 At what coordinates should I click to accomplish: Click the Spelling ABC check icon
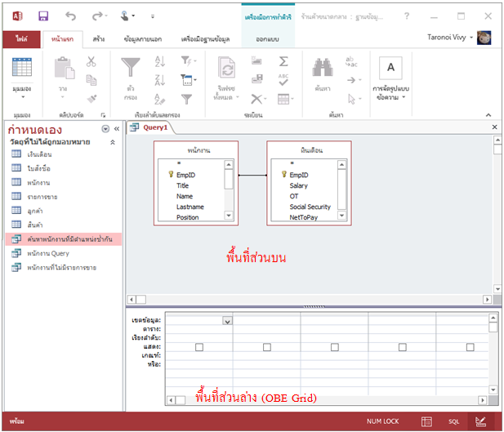(283, 80)
